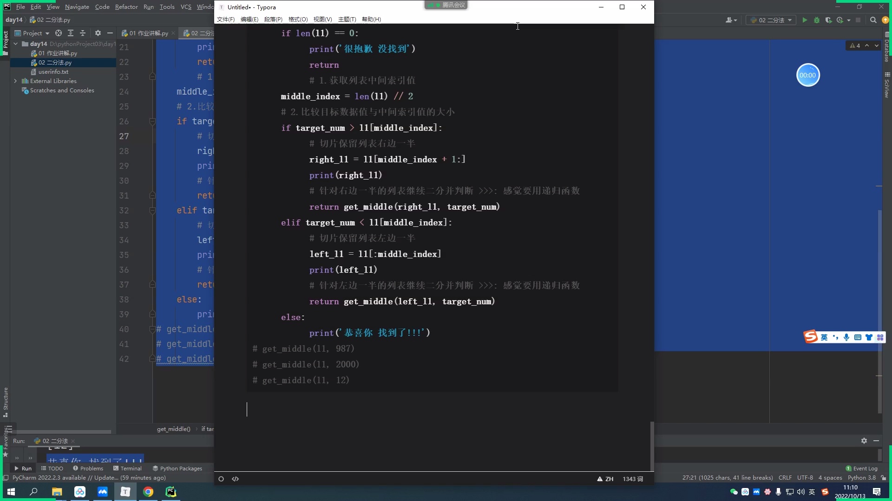Expand External Libraries in Project tree

pos(15,81)
